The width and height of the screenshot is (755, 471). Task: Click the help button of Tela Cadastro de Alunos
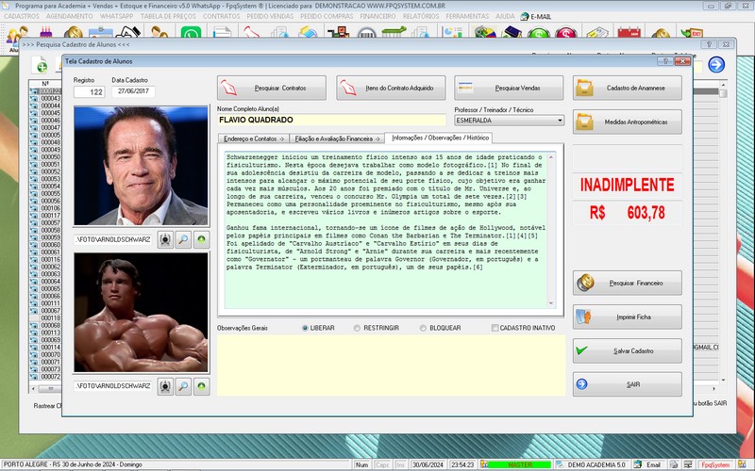[x=665, y=61]
